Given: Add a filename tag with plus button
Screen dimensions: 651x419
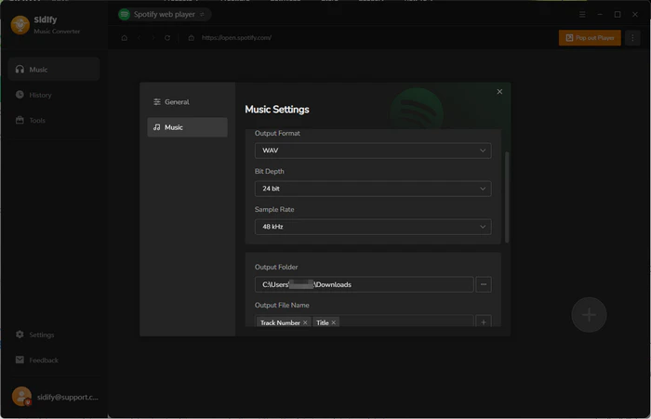Looking at the screenshot, I should pos(484,322).
